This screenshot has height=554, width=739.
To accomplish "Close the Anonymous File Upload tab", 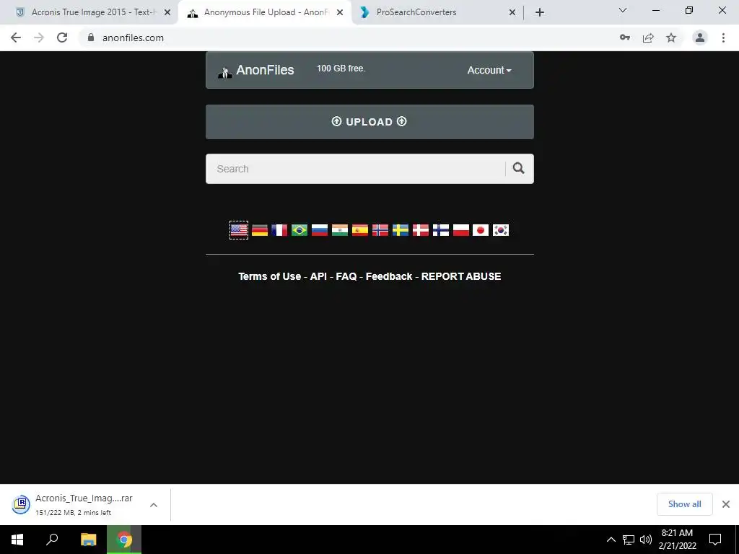I will point(340,12).
